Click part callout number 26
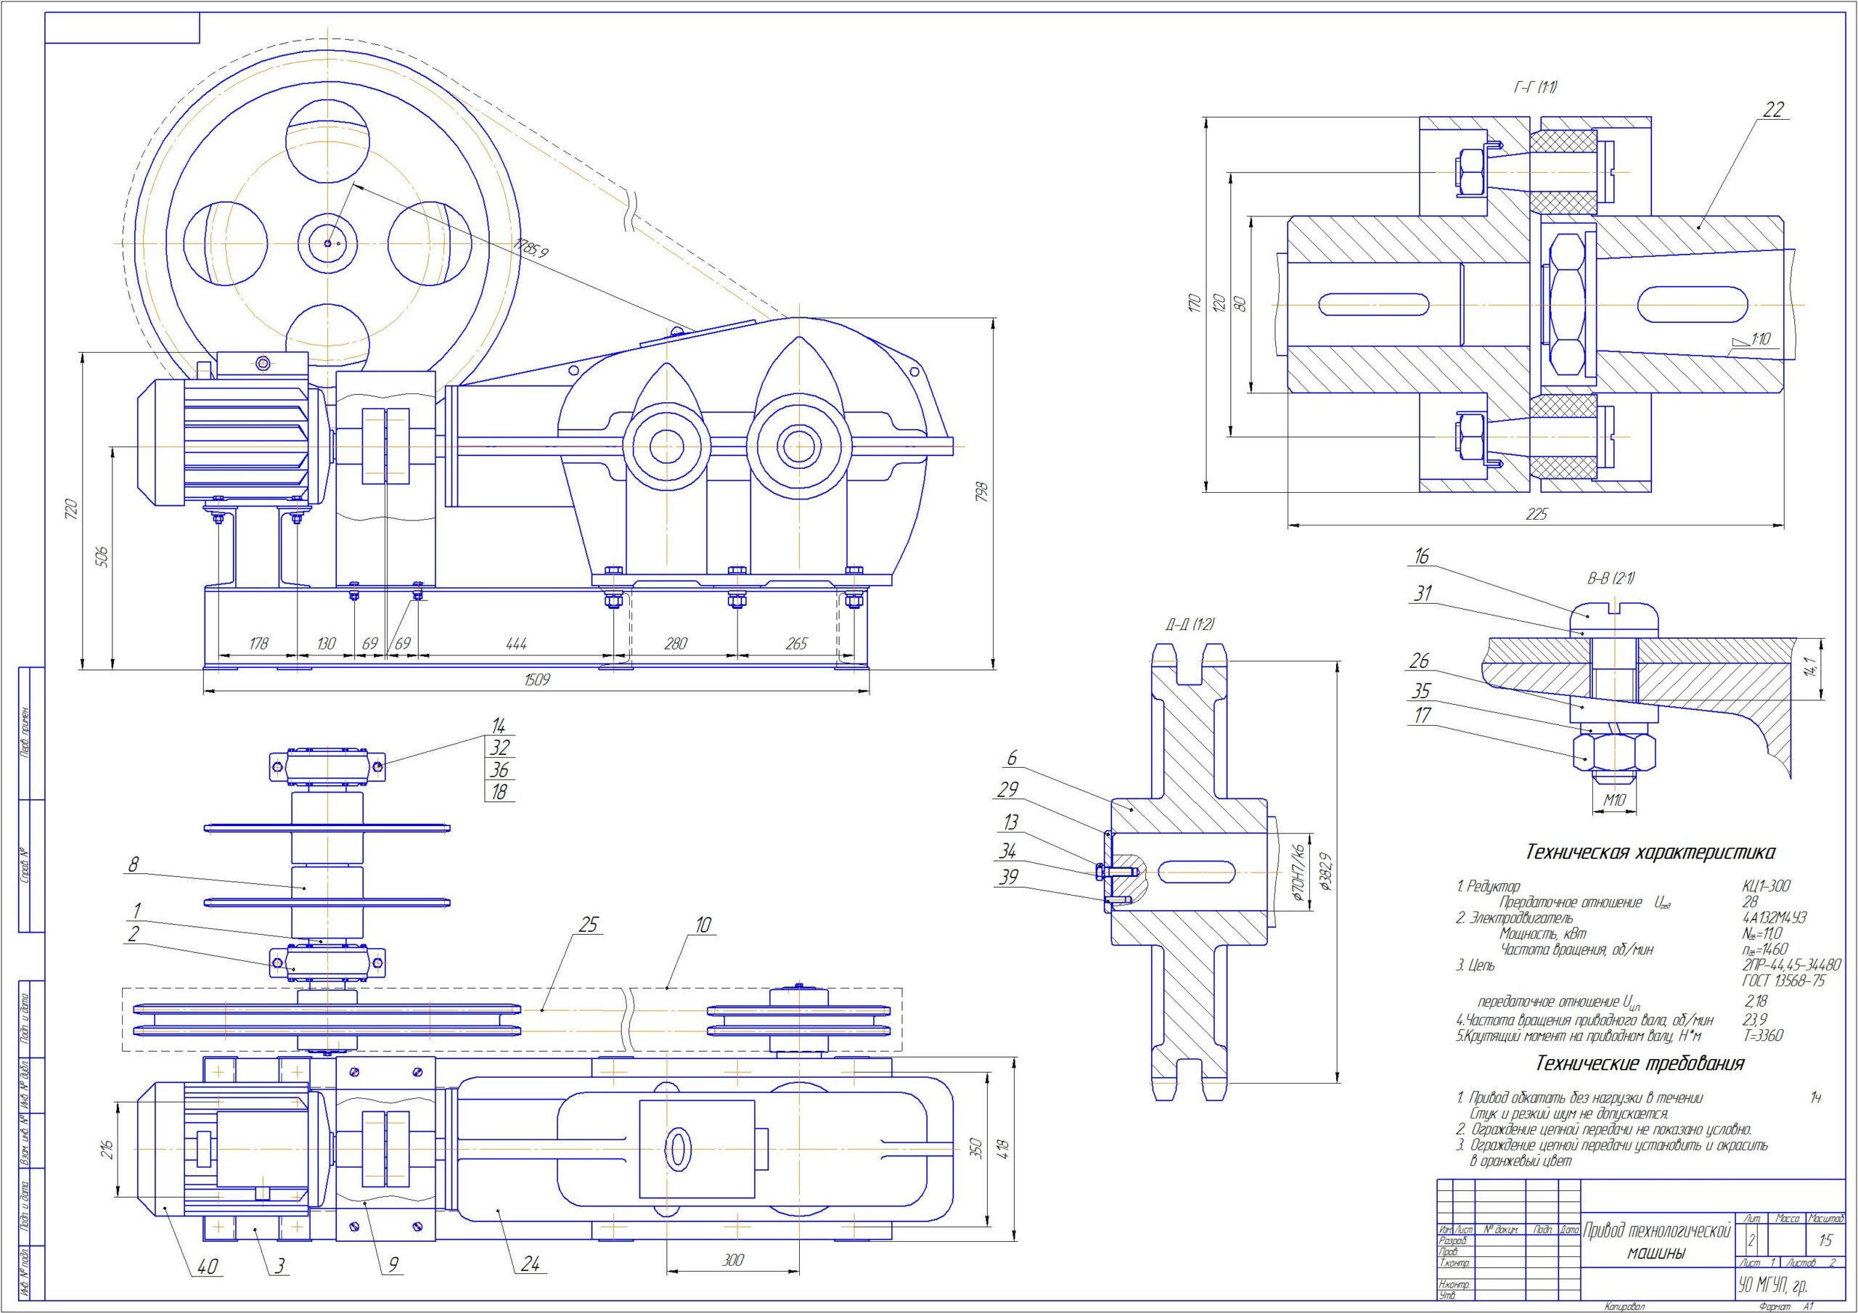 [x=1420, y=661]
